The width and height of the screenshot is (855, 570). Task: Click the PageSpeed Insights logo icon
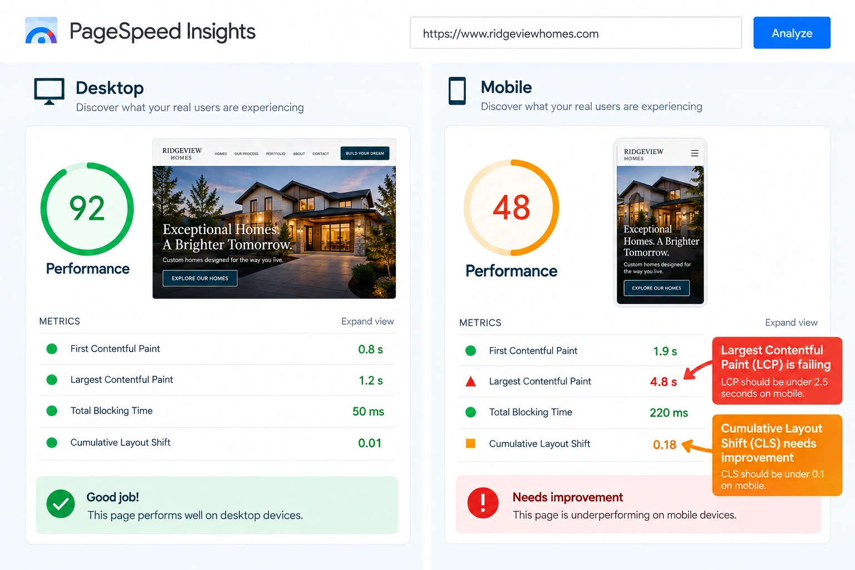point(41,31)
